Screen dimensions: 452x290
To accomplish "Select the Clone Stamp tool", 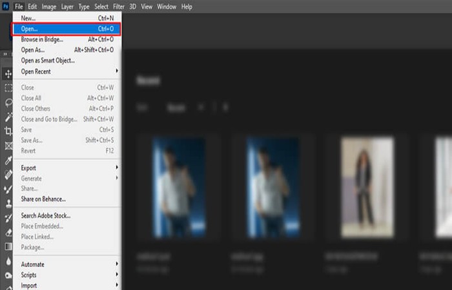I will pos(8,204).
